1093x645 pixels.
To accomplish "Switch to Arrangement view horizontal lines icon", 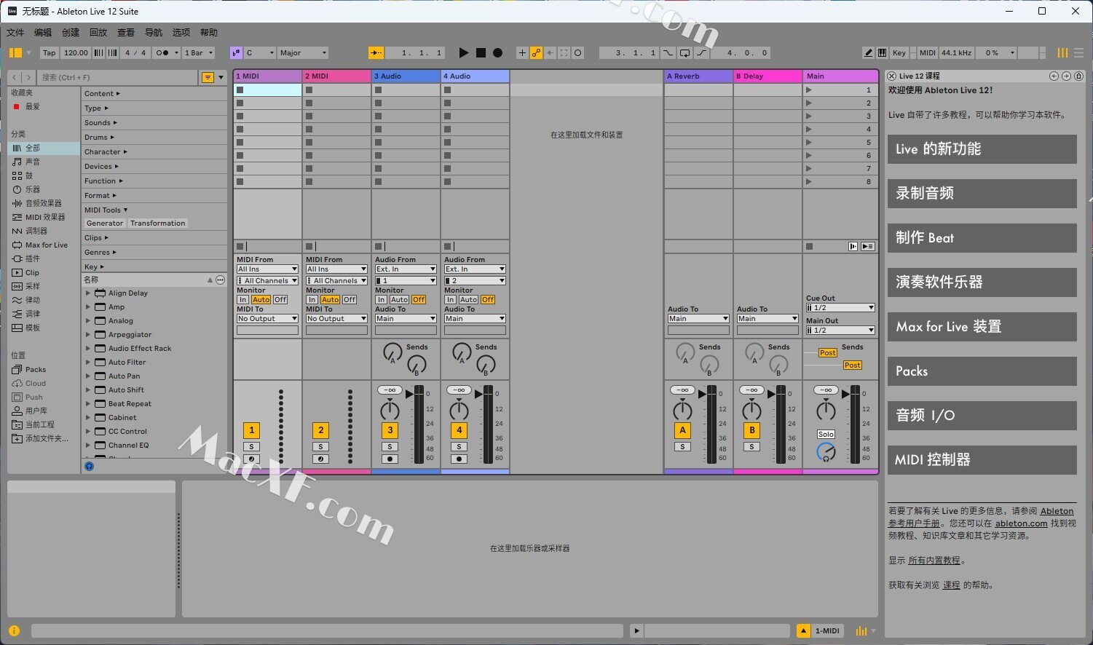I will [x=1079, y=52].
